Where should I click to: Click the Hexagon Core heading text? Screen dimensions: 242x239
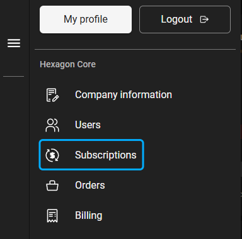[67, 64]
